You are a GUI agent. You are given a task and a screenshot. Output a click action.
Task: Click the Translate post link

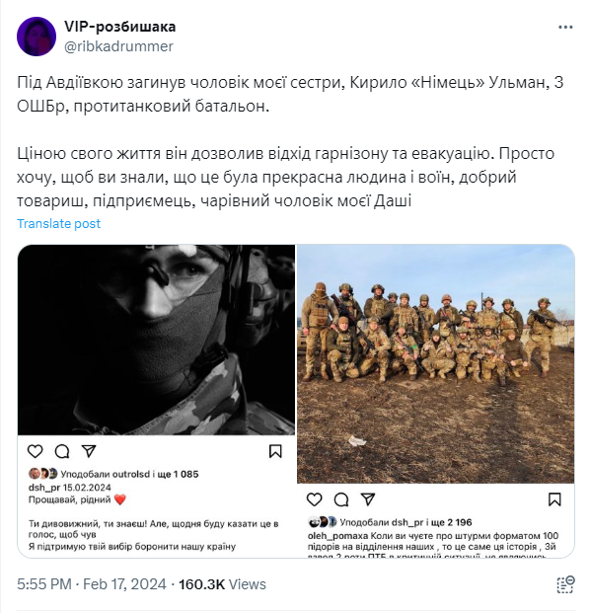[58, 224]
